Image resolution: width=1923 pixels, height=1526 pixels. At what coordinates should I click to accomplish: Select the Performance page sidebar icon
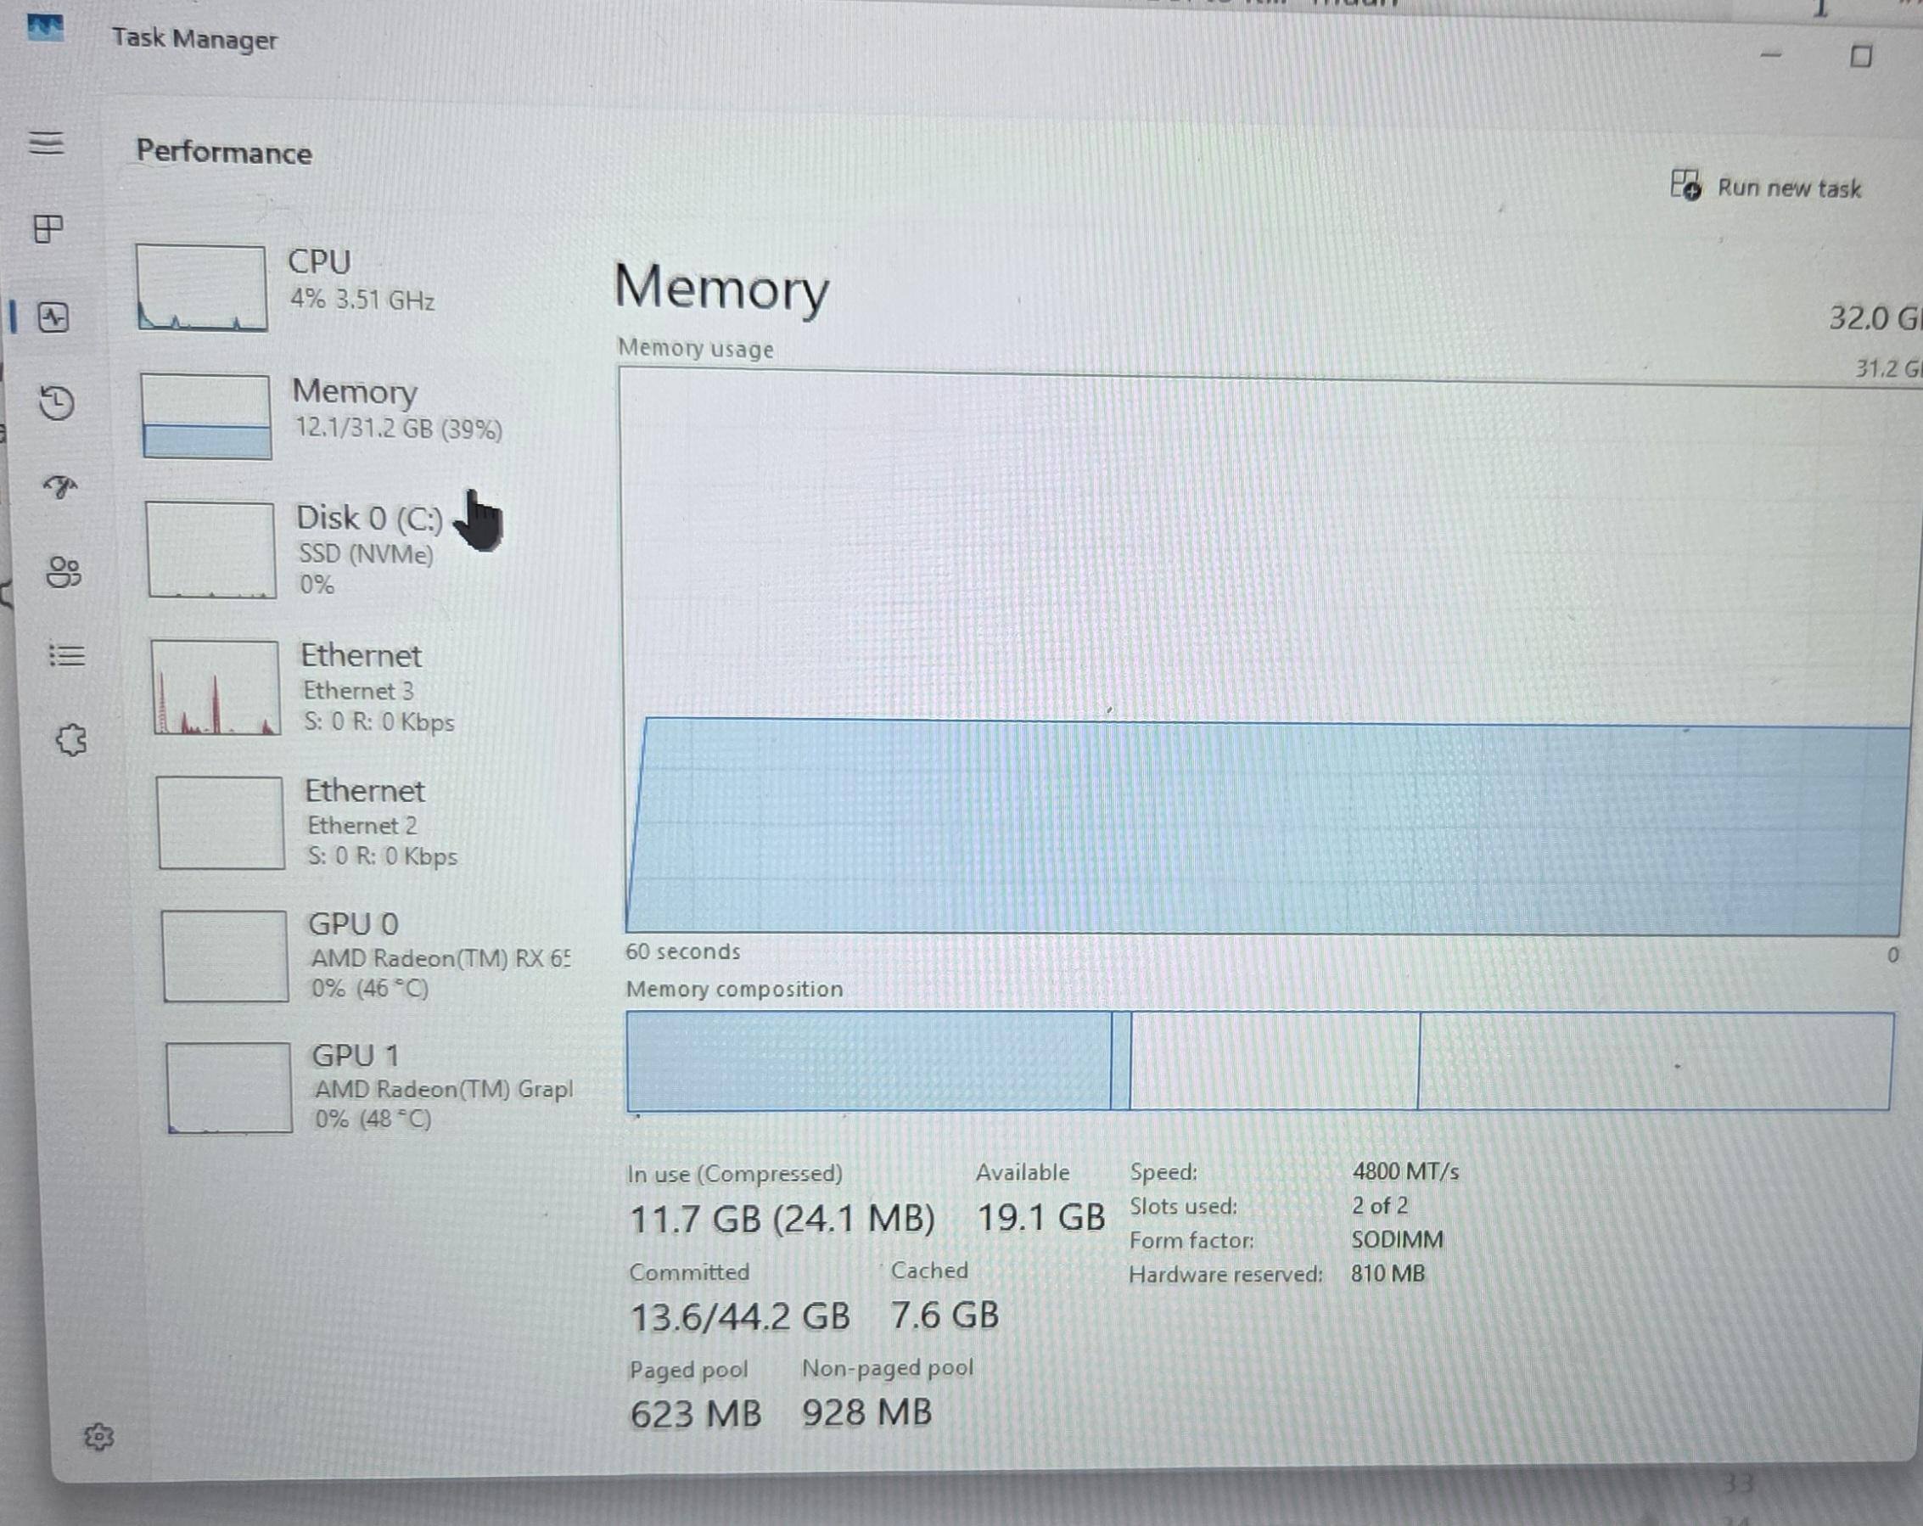[x=53, y=317]
